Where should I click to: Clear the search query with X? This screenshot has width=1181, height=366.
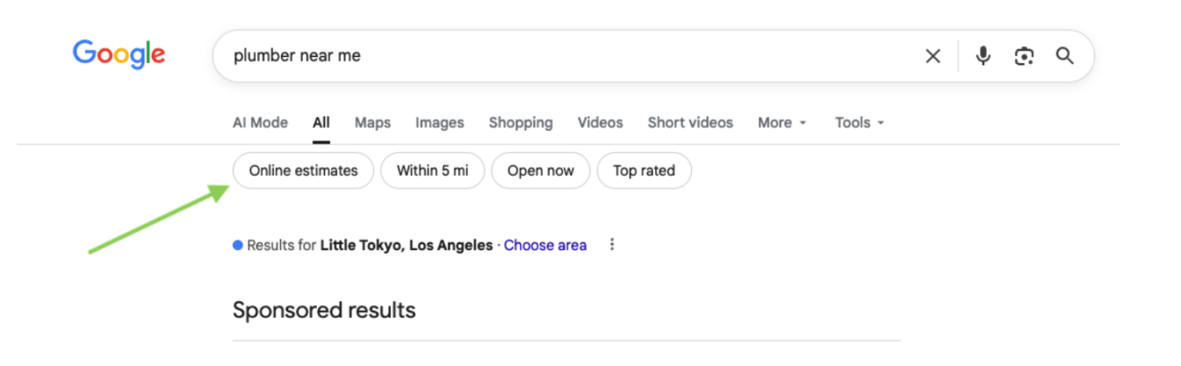(x=933, y=56)
